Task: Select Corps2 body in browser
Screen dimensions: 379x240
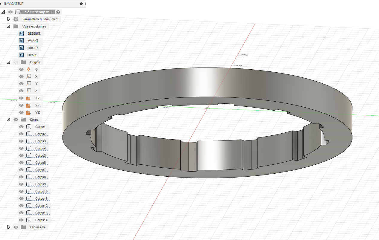Action: tap(40, 134)
